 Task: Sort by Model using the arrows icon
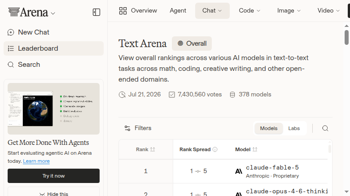pos(255,149)
